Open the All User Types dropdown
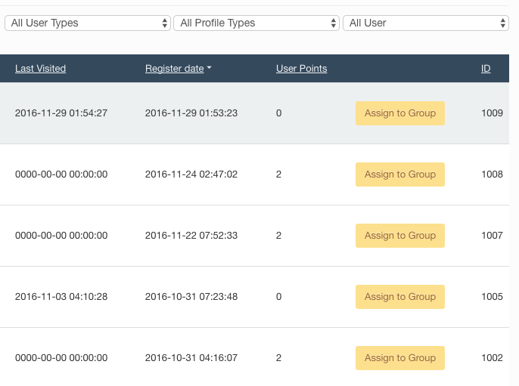This screenshot has height=386, width=519. tap(88, 23)
